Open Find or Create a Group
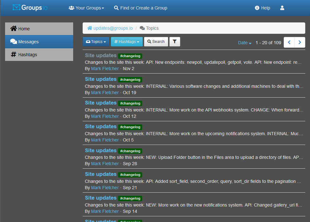This screenshot has width=310, height=222. tap(141, 8)
